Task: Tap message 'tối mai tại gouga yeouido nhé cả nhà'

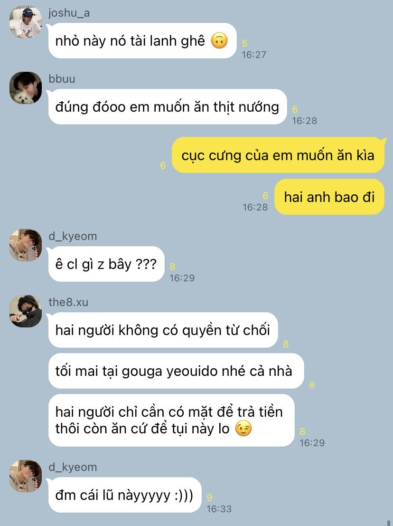Action: point(176,371)
